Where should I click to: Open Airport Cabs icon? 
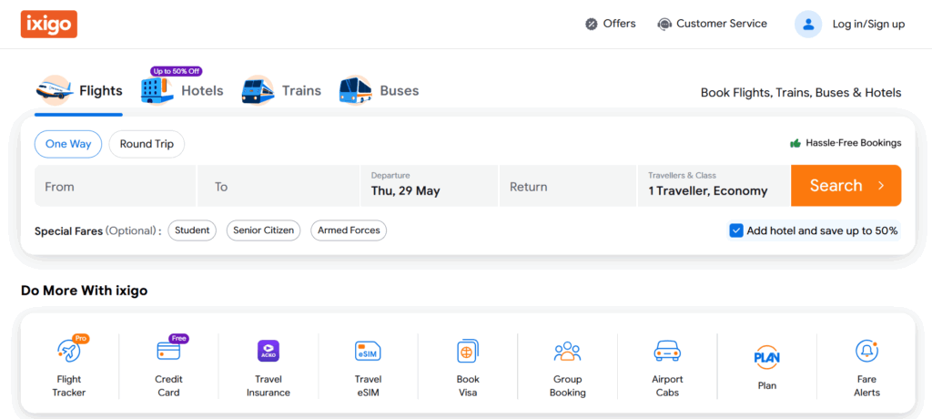coord(667,352)
